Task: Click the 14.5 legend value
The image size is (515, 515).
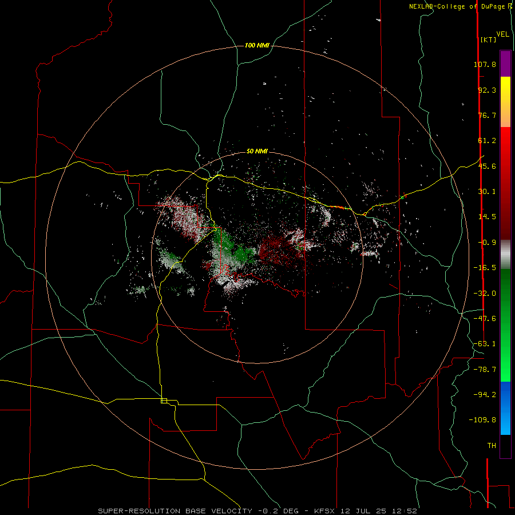Action: tap(487, 217)
